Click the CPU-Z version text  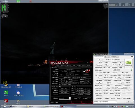[x=54, y=103]
